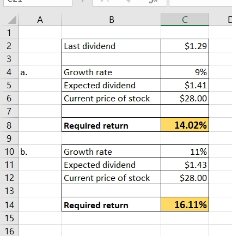The image size is (232, 236).
Task: Select empty cell C3
Action: (x=185, y=59)
